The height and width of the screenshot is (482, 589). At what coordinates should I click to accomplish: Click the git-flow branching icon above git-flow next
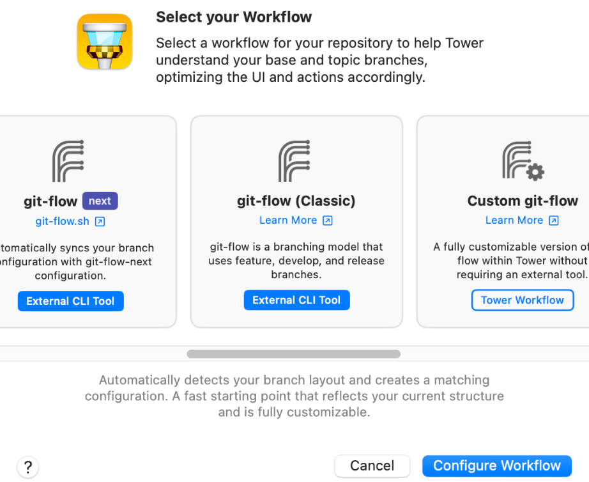tap(69, 160)
